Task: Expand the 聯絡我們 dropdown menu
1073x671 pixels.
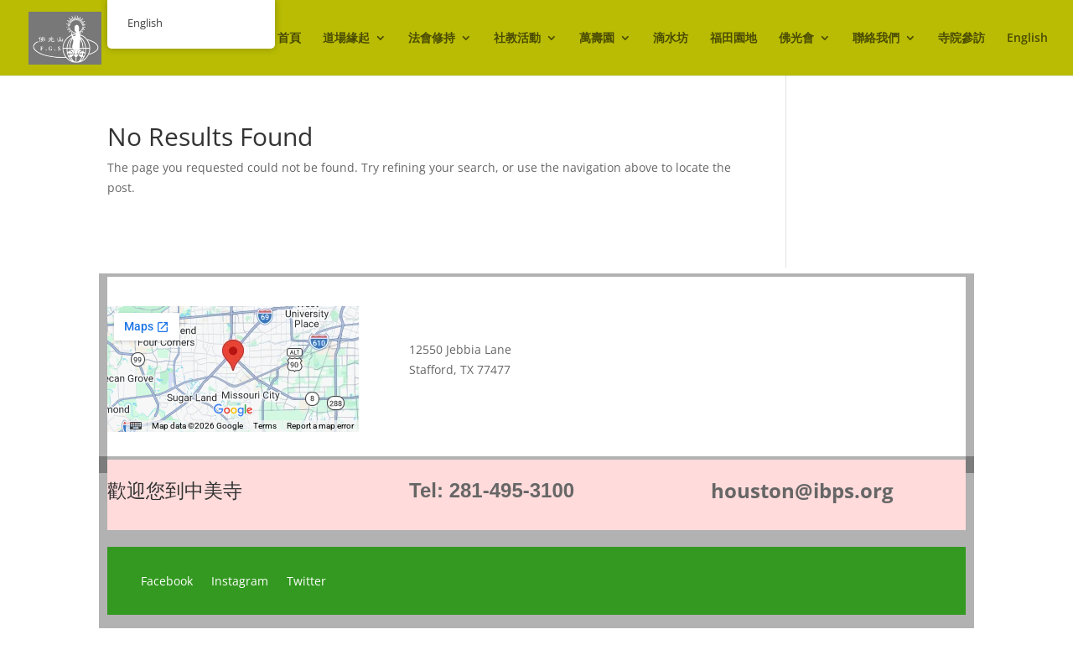Action: click(x=884, y=38)
